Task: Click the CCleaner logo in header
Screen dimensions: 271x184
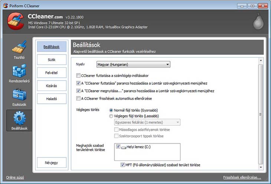Action: click(x=16, y=21)
